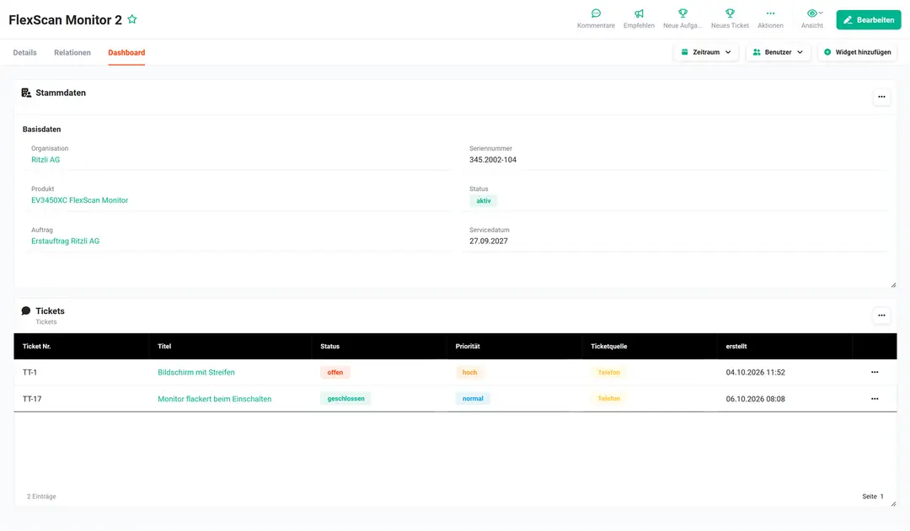Click the Bearbeiten button
The height and width of the screenshot is (531, 910).
tap(868, 19)
